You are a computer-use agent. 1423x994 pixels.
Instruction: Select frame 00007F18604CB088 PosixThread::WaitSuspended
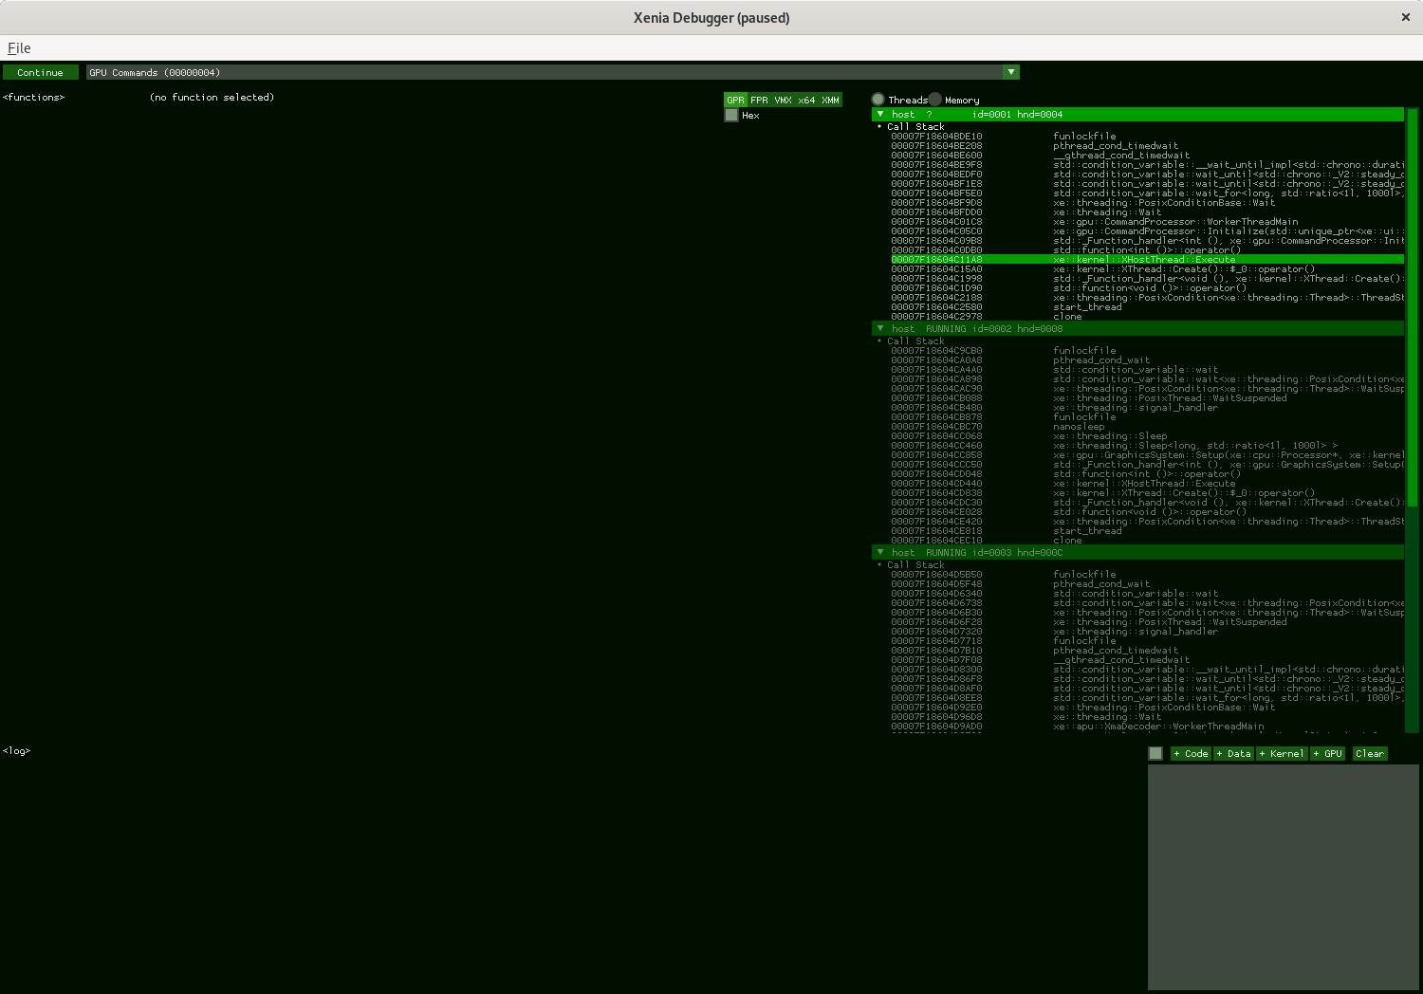click(1147, 397)
